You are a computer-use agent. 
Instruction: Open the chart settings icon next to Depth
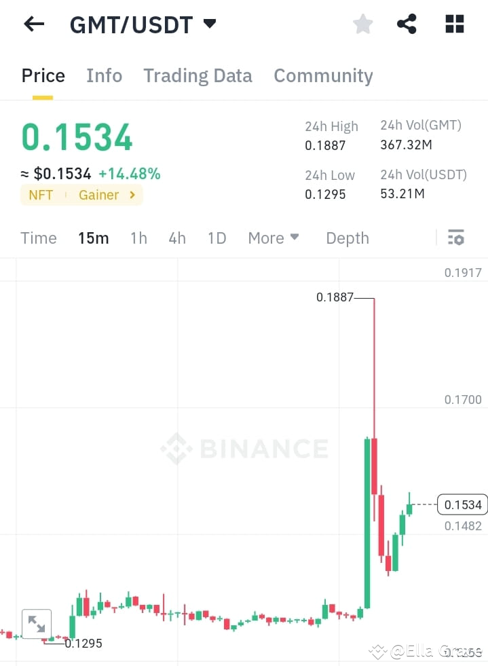[x=456, y=238]
